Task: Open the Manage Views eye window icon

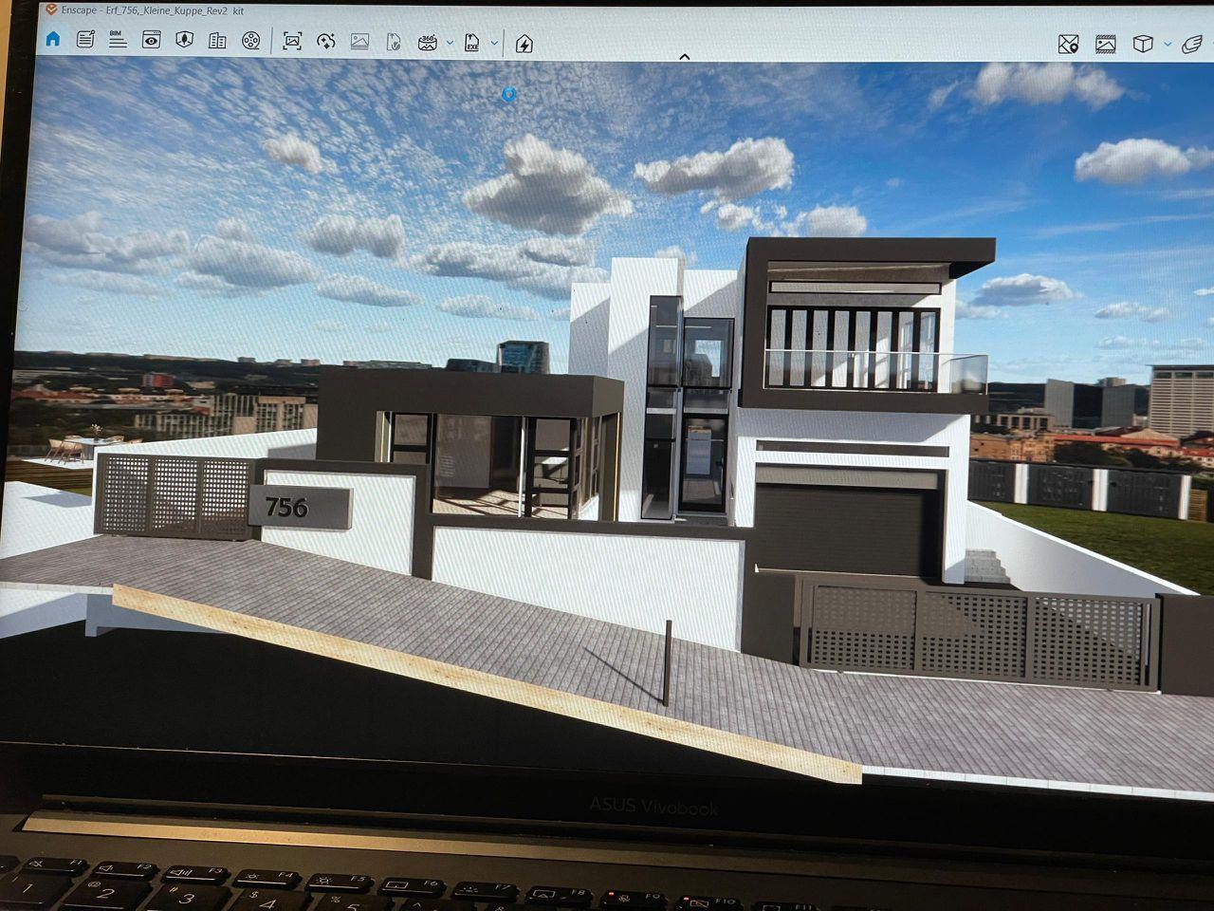Action: 151,39
